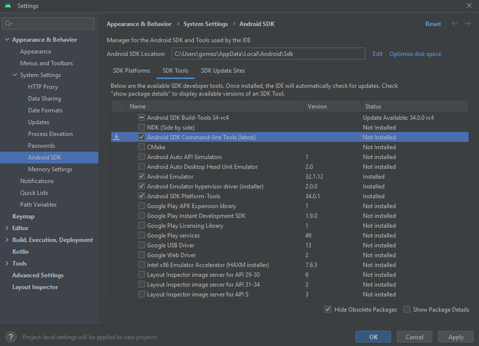Image resolution: width=479 pixels, height=346 pixels.
Task: Open Passwords settings
Action: 41,145
